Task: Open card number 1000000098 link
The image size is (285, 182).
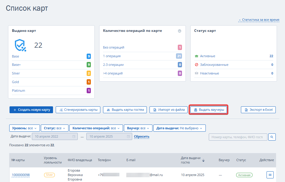Action: 21,175
